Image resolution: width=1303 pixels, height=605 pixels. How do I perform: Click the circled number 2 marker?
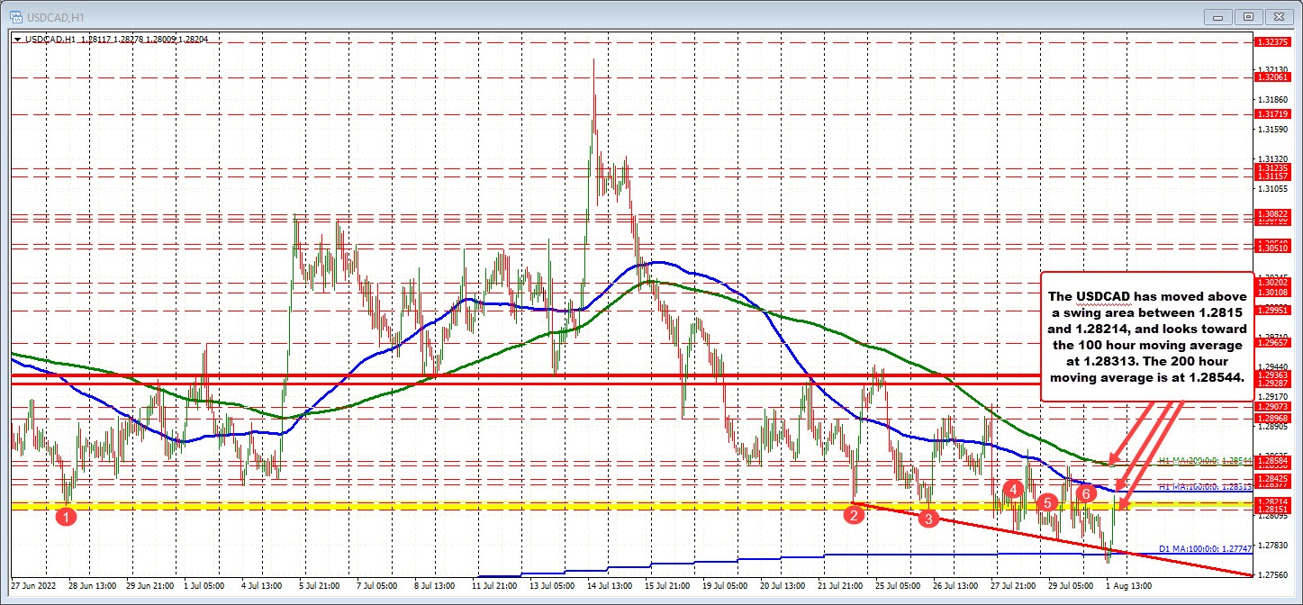pyautogui.click(x=854, y=515)
